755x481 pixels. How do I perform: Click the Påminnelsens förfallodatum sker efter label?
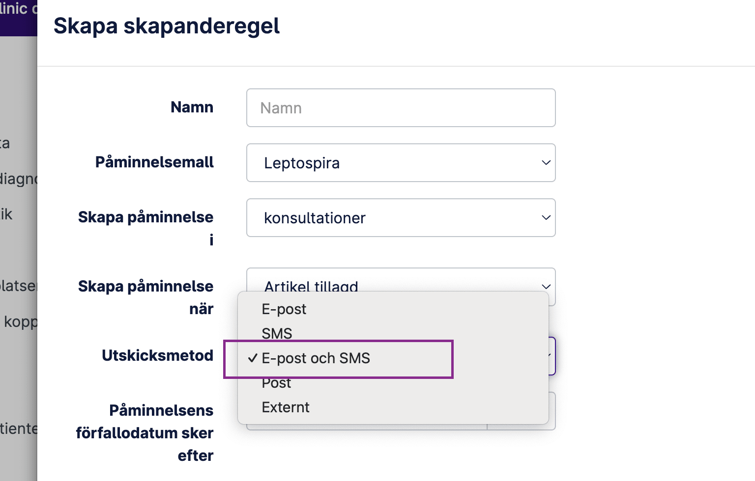pyautogui.click(x=145, y=432)
